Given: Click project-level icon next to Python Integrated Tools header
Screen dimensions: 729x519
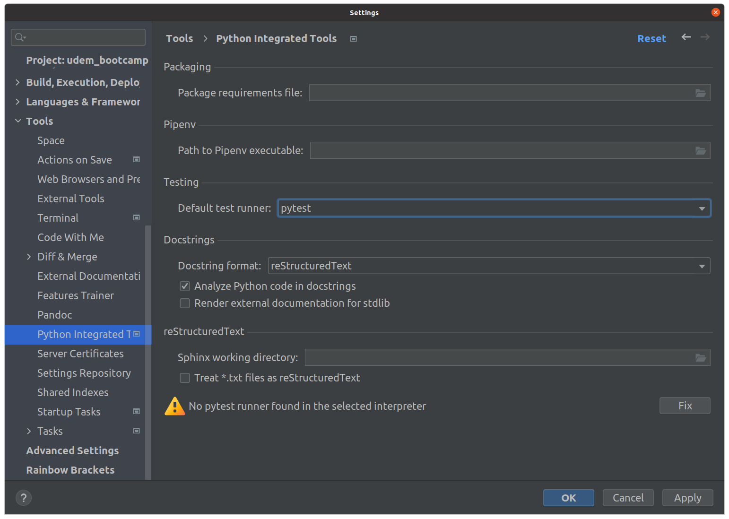Looking at the screenshot, I should 353,39.
